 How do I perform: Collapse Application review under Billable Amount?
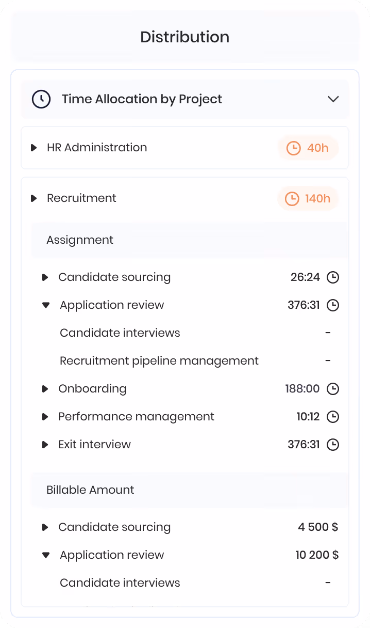point(46,556)
